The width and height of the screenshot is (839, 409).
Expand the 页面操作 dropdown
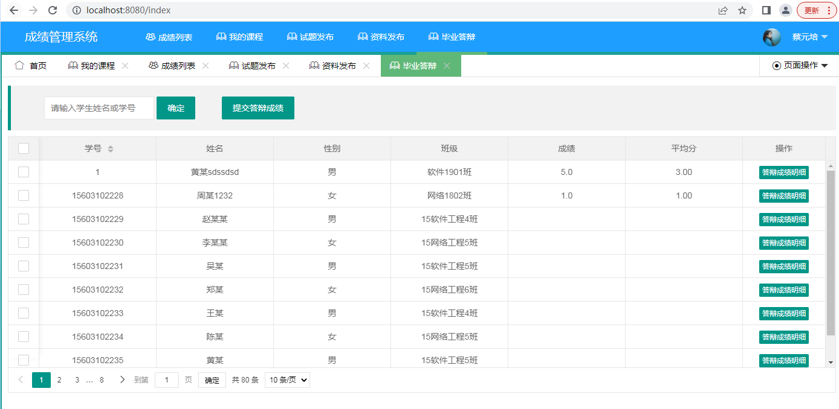800,66
